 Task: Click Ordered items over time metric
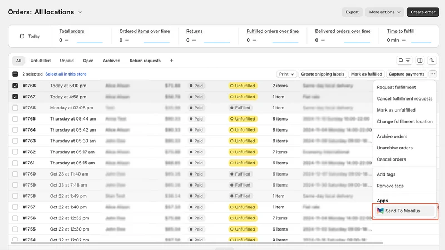pos(145,36)
